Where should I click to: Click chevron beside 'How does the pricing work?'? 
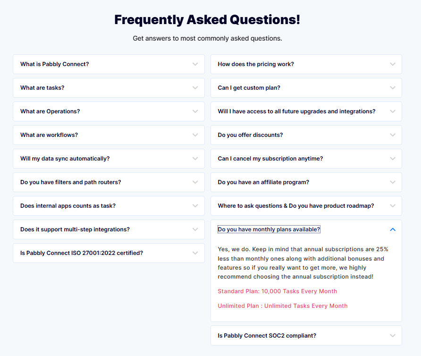(x=393, y=64)
